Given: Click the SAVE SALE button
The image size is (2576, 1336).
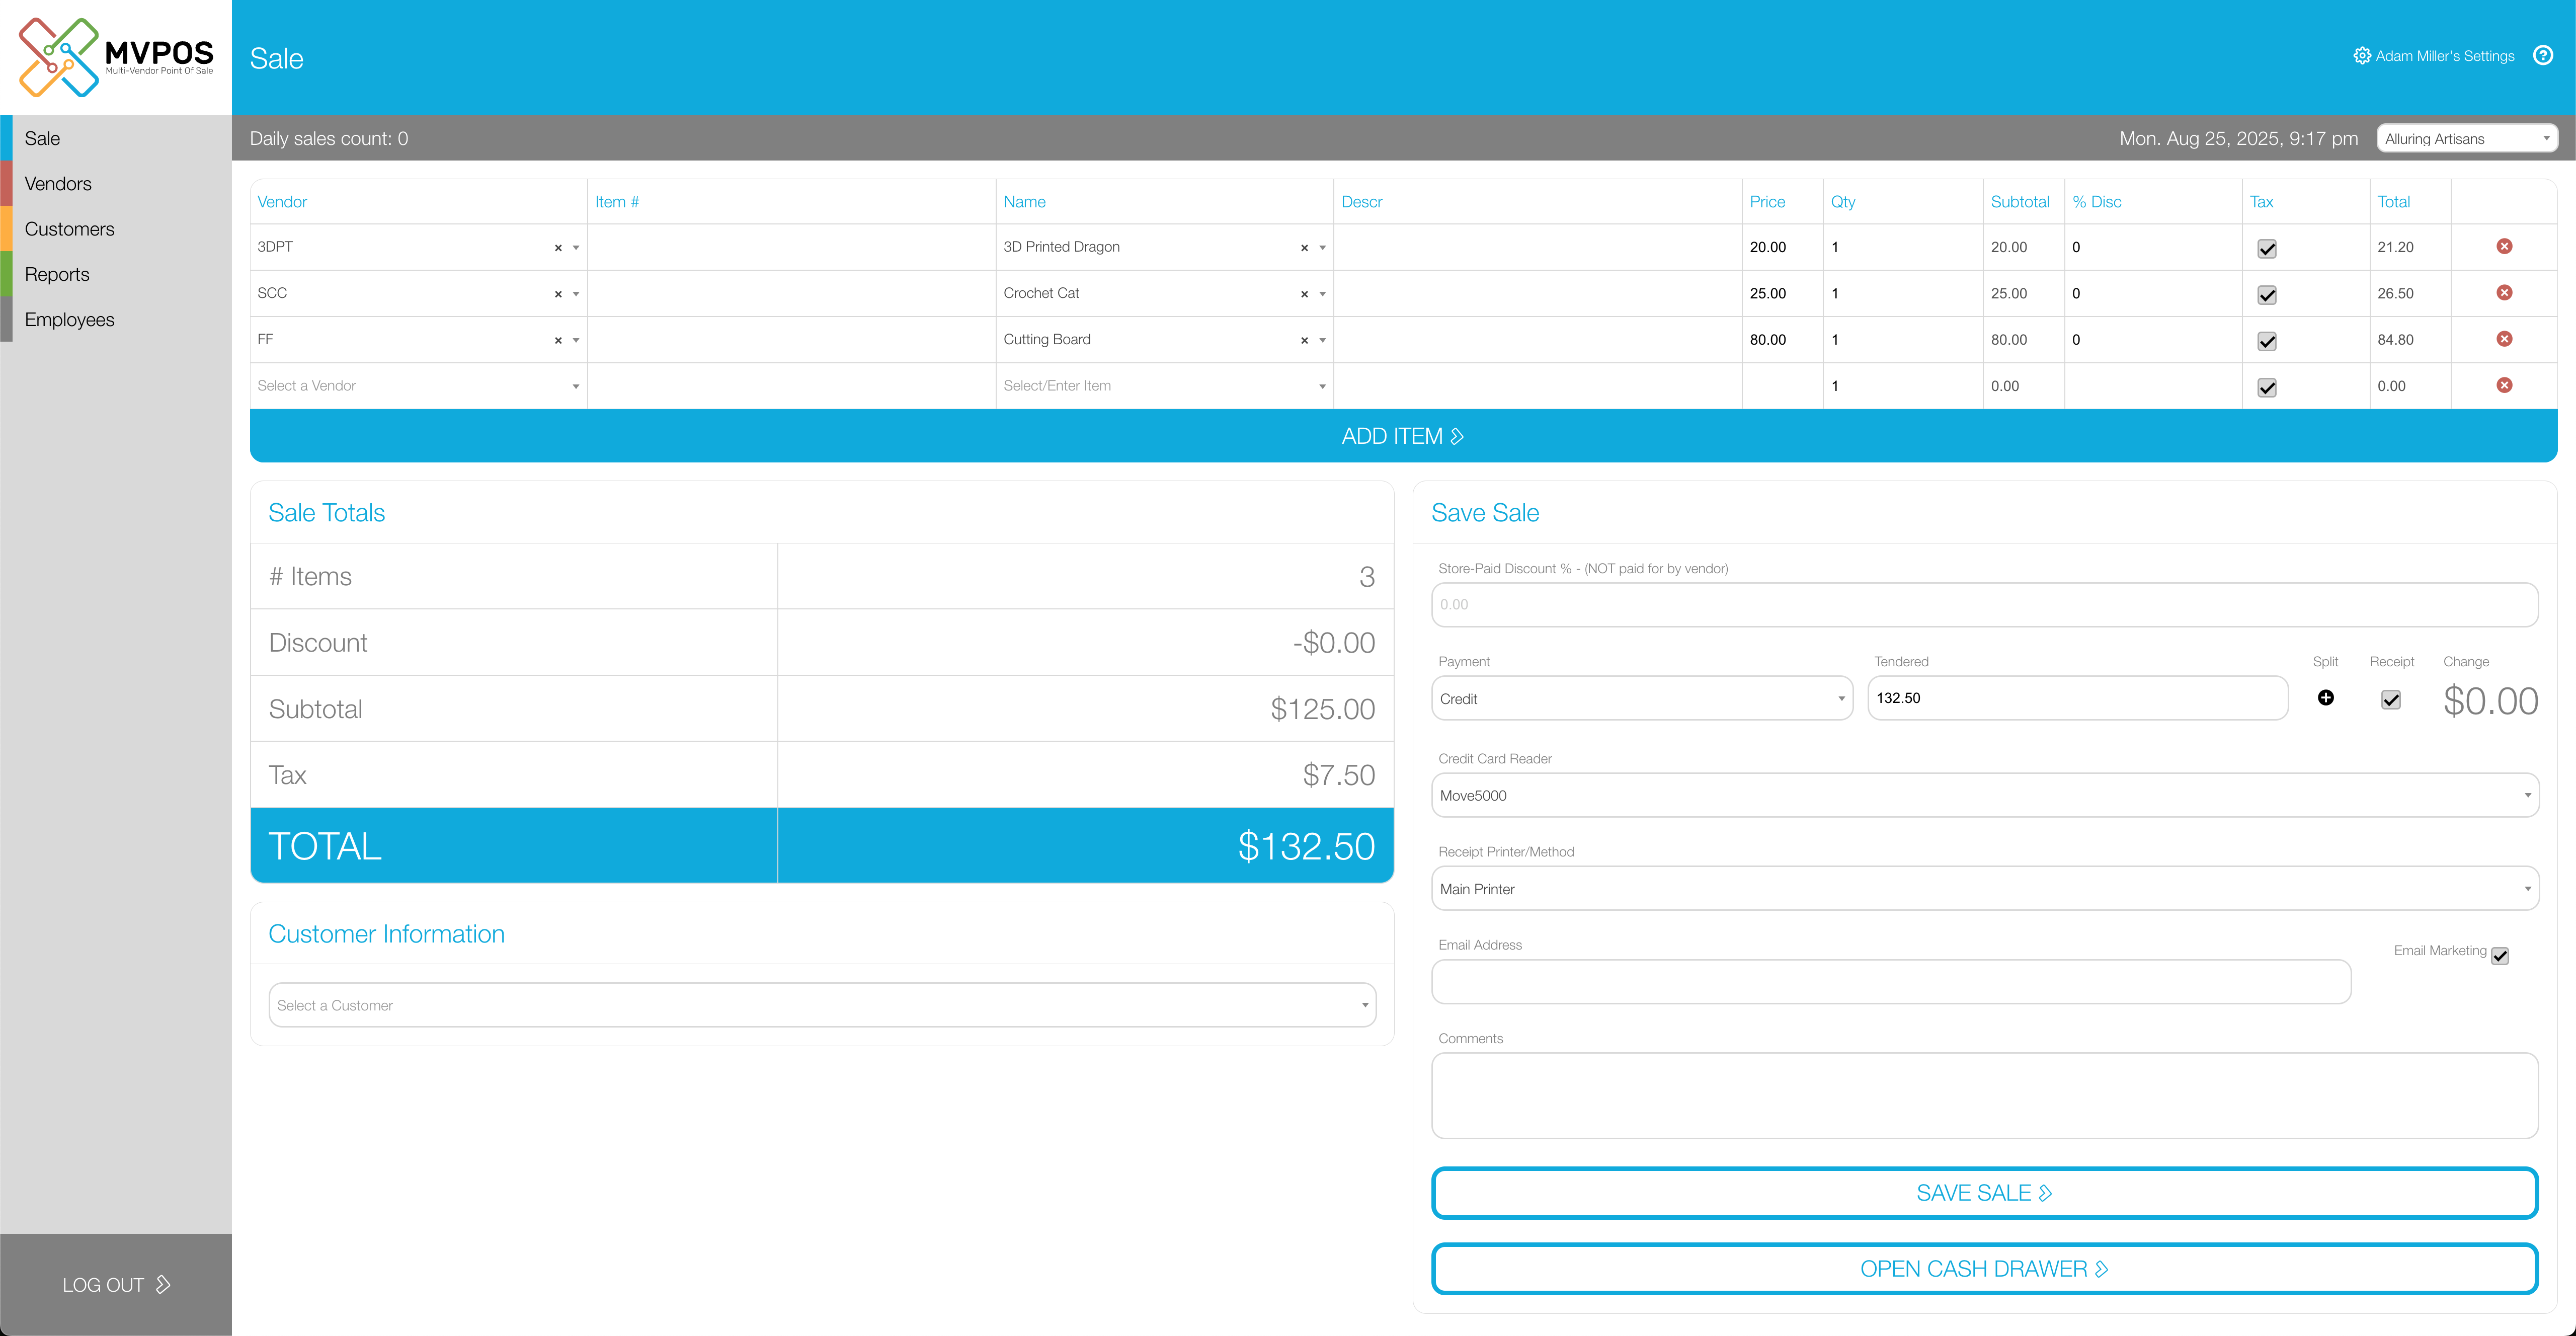Looking at the screenshot, I should 1984,1193.
